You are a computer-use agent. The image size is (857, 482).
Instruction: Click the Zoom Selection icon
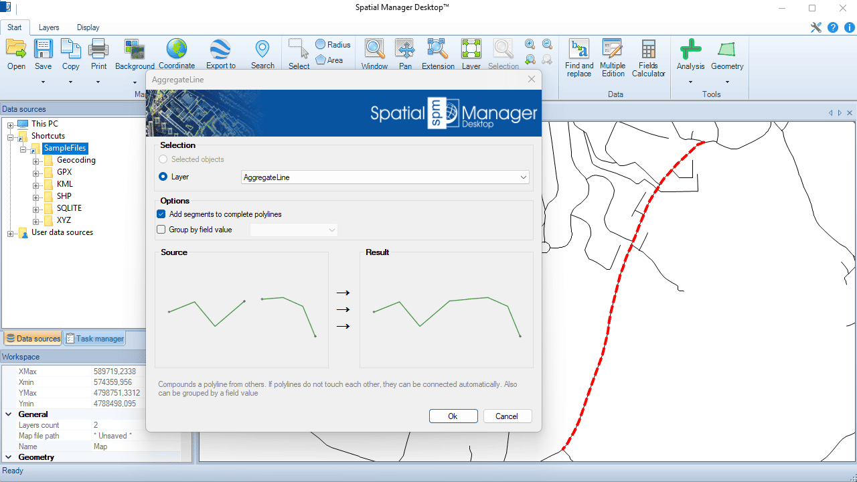click(x=503, y=49)
